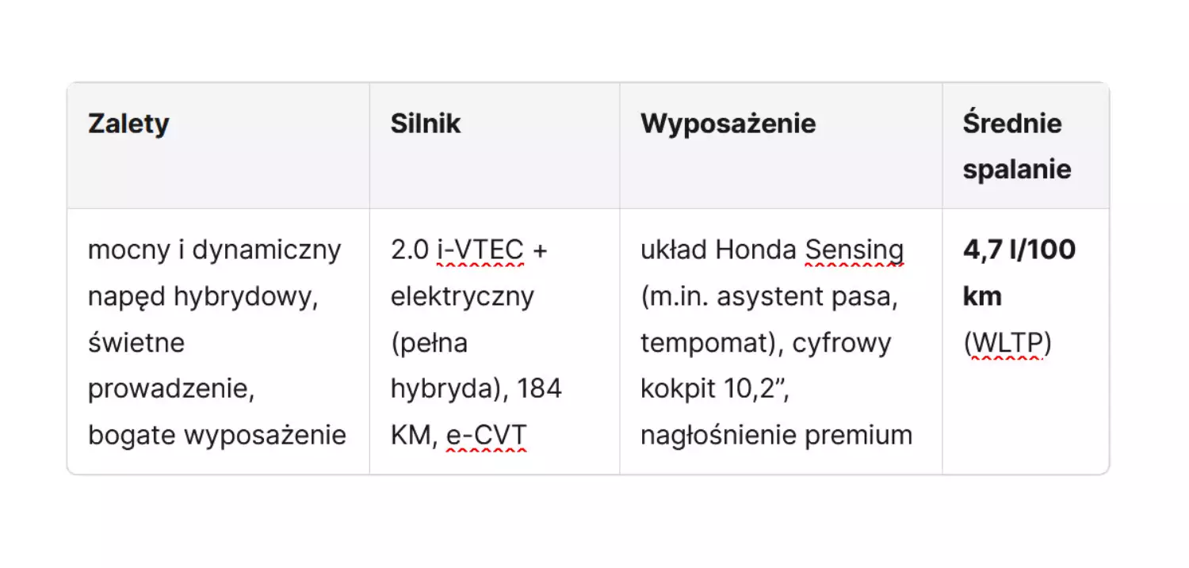Click the Zalety column header

coord(128,124)
